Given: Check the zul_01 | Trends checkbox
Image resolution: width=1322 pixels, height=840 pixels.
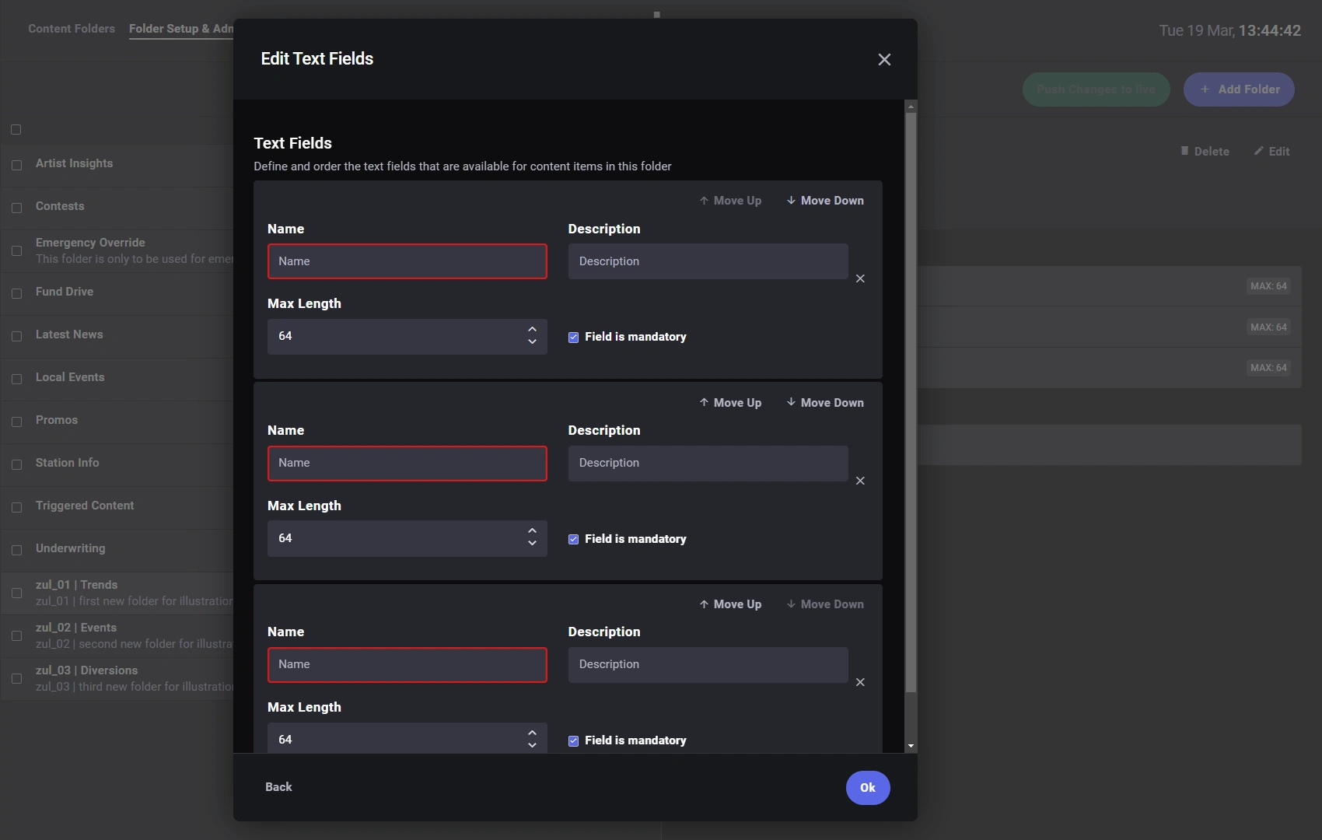Looking at the screenshot, I should click(16, 593).
